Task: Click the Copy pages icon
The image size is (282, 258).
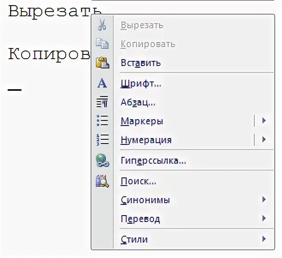Action: 102,43
